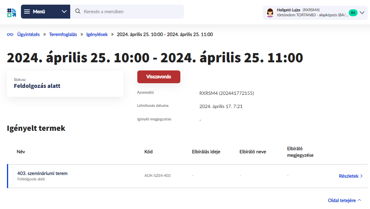The image size is (370, 209).
Task: Expand the user profile dropdown chevron
Action: (362, 12)
